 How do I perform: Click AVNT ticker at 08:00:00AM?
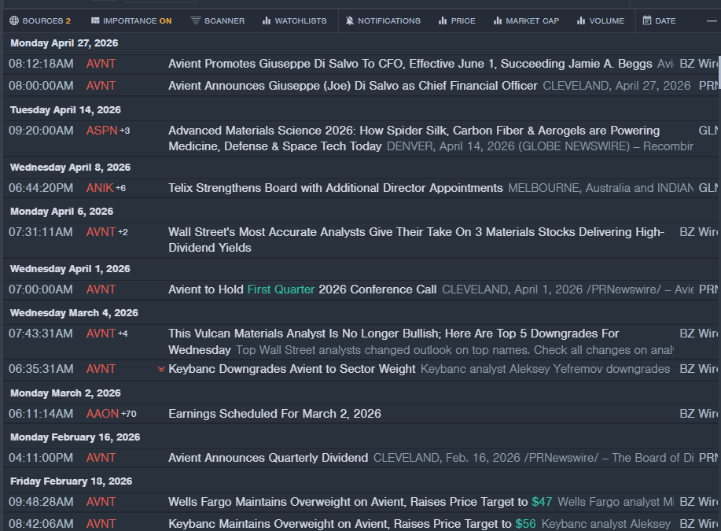click(x=101, y=86)
